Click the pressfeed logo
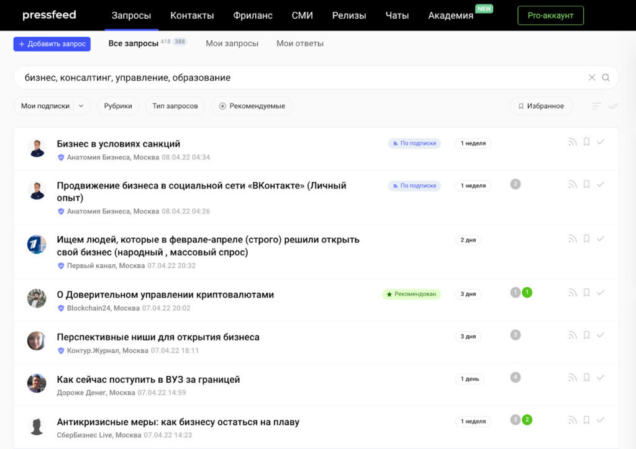This screenshot has width=636, height=449. 49,15
